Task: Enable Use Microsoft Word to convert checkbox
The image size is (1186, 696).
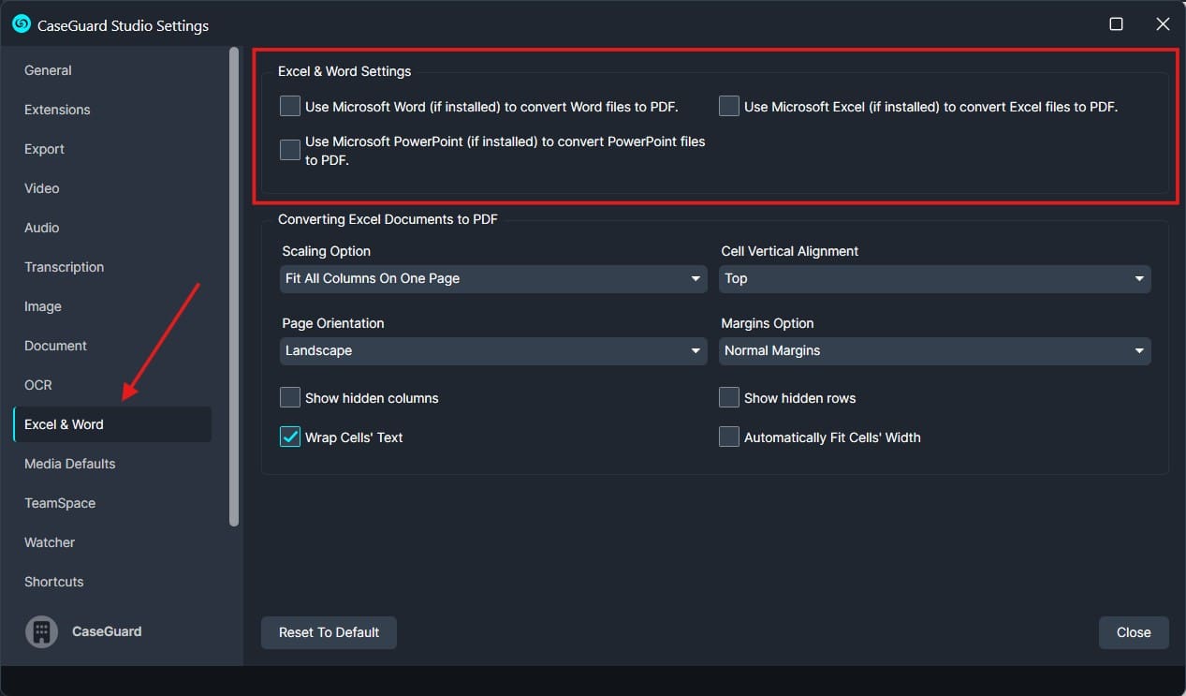Action: tap(290, 107)
